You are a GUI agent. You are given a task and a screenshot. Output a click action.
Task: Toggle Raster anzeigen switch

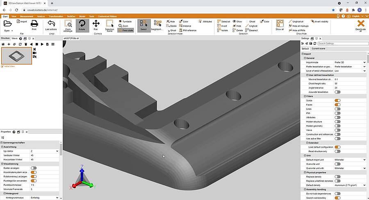[x=34, y=168]
